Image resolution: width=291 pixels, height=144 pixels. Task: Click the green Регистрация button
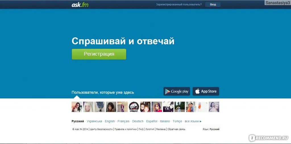(99, 54)
